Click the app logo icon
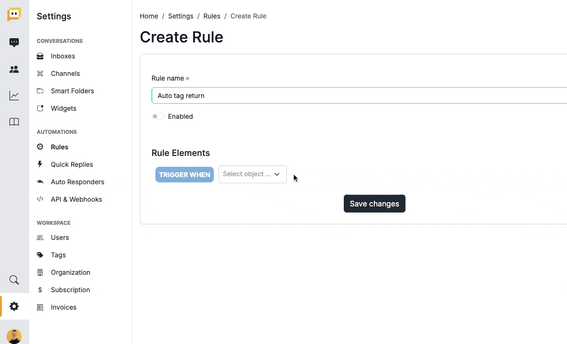This screenshot has height=344, width=567. (x=14, y=15)
